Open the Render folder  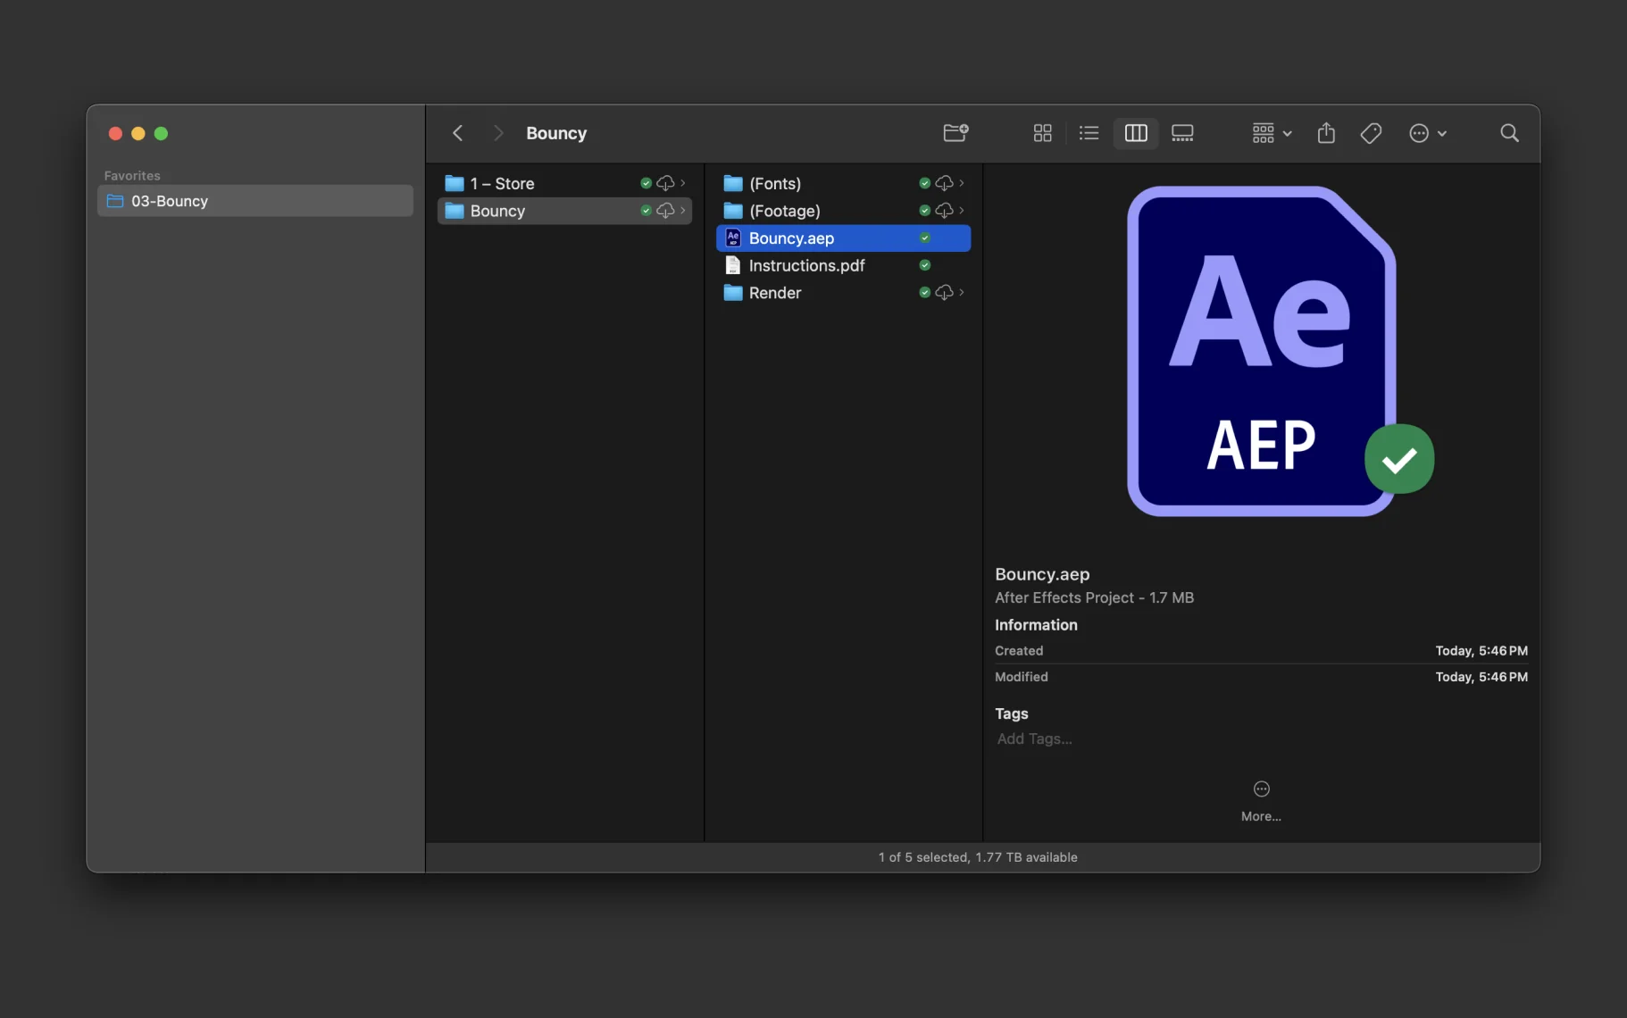[774, 293]
